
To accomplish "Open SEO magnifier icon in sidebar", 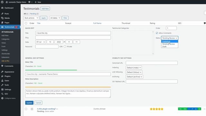I will (2, 94).
